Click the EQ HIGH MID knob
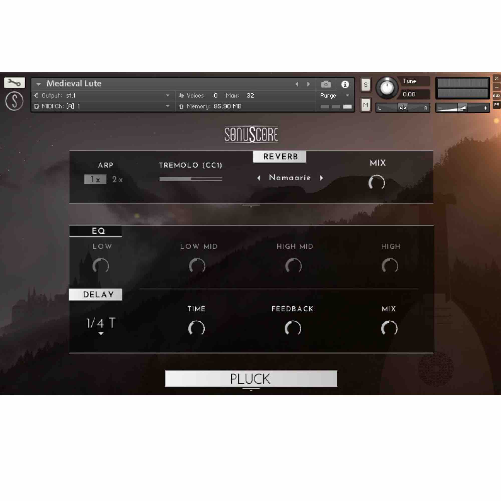This screenshot has height=501, width=501. click(293, 266)
